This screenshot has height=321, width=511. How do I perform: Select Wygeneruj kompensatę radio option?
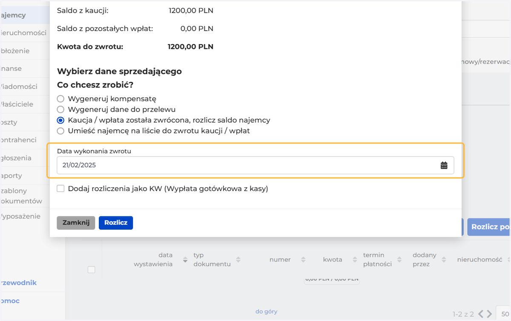tap(60, 99)
